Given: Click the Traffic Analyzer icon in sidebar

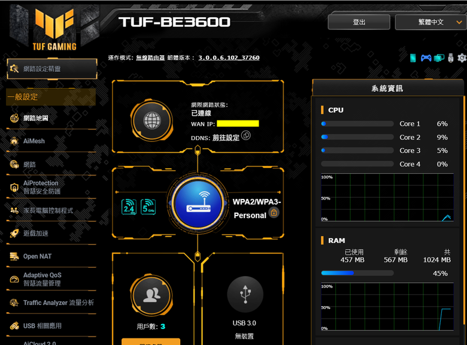Looking at the screenshot, I should pyautogui.click(x=14, y=302).
